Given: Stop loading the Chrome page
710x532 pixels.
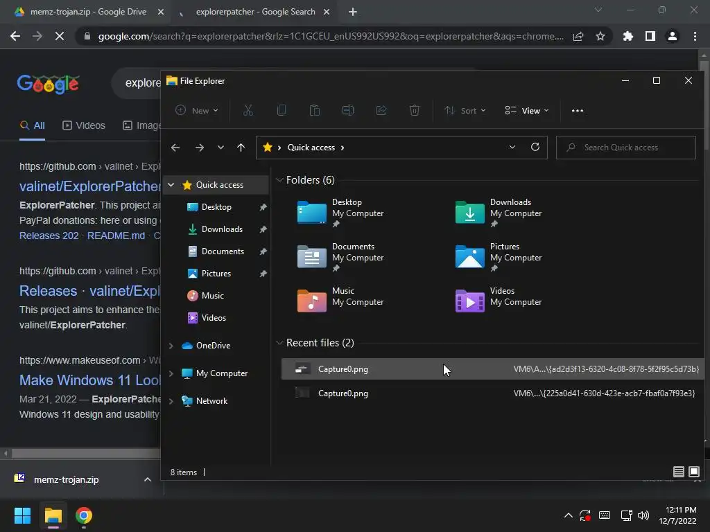Looking at the screenshot, I should (x=60, y=36).
